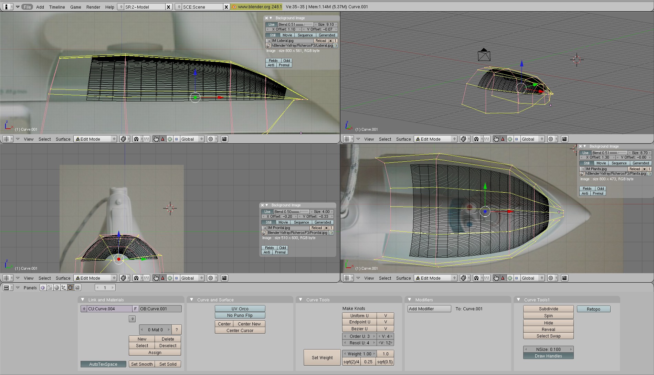
Task: Open the Logic buttons (pacman icon)
Action: pos(43,288)
